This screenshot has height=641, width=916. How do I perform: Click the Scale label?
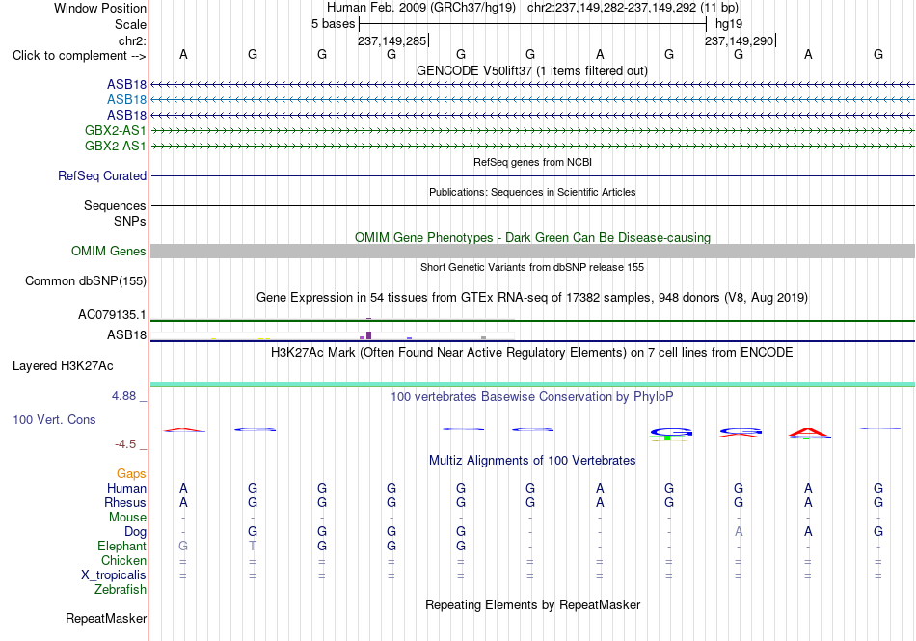(130, 24)
